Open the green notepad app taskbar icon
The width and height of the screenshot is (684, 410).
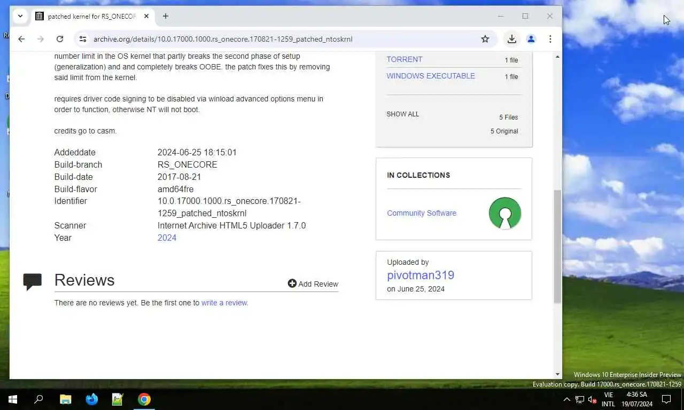(x=118, y=399)
